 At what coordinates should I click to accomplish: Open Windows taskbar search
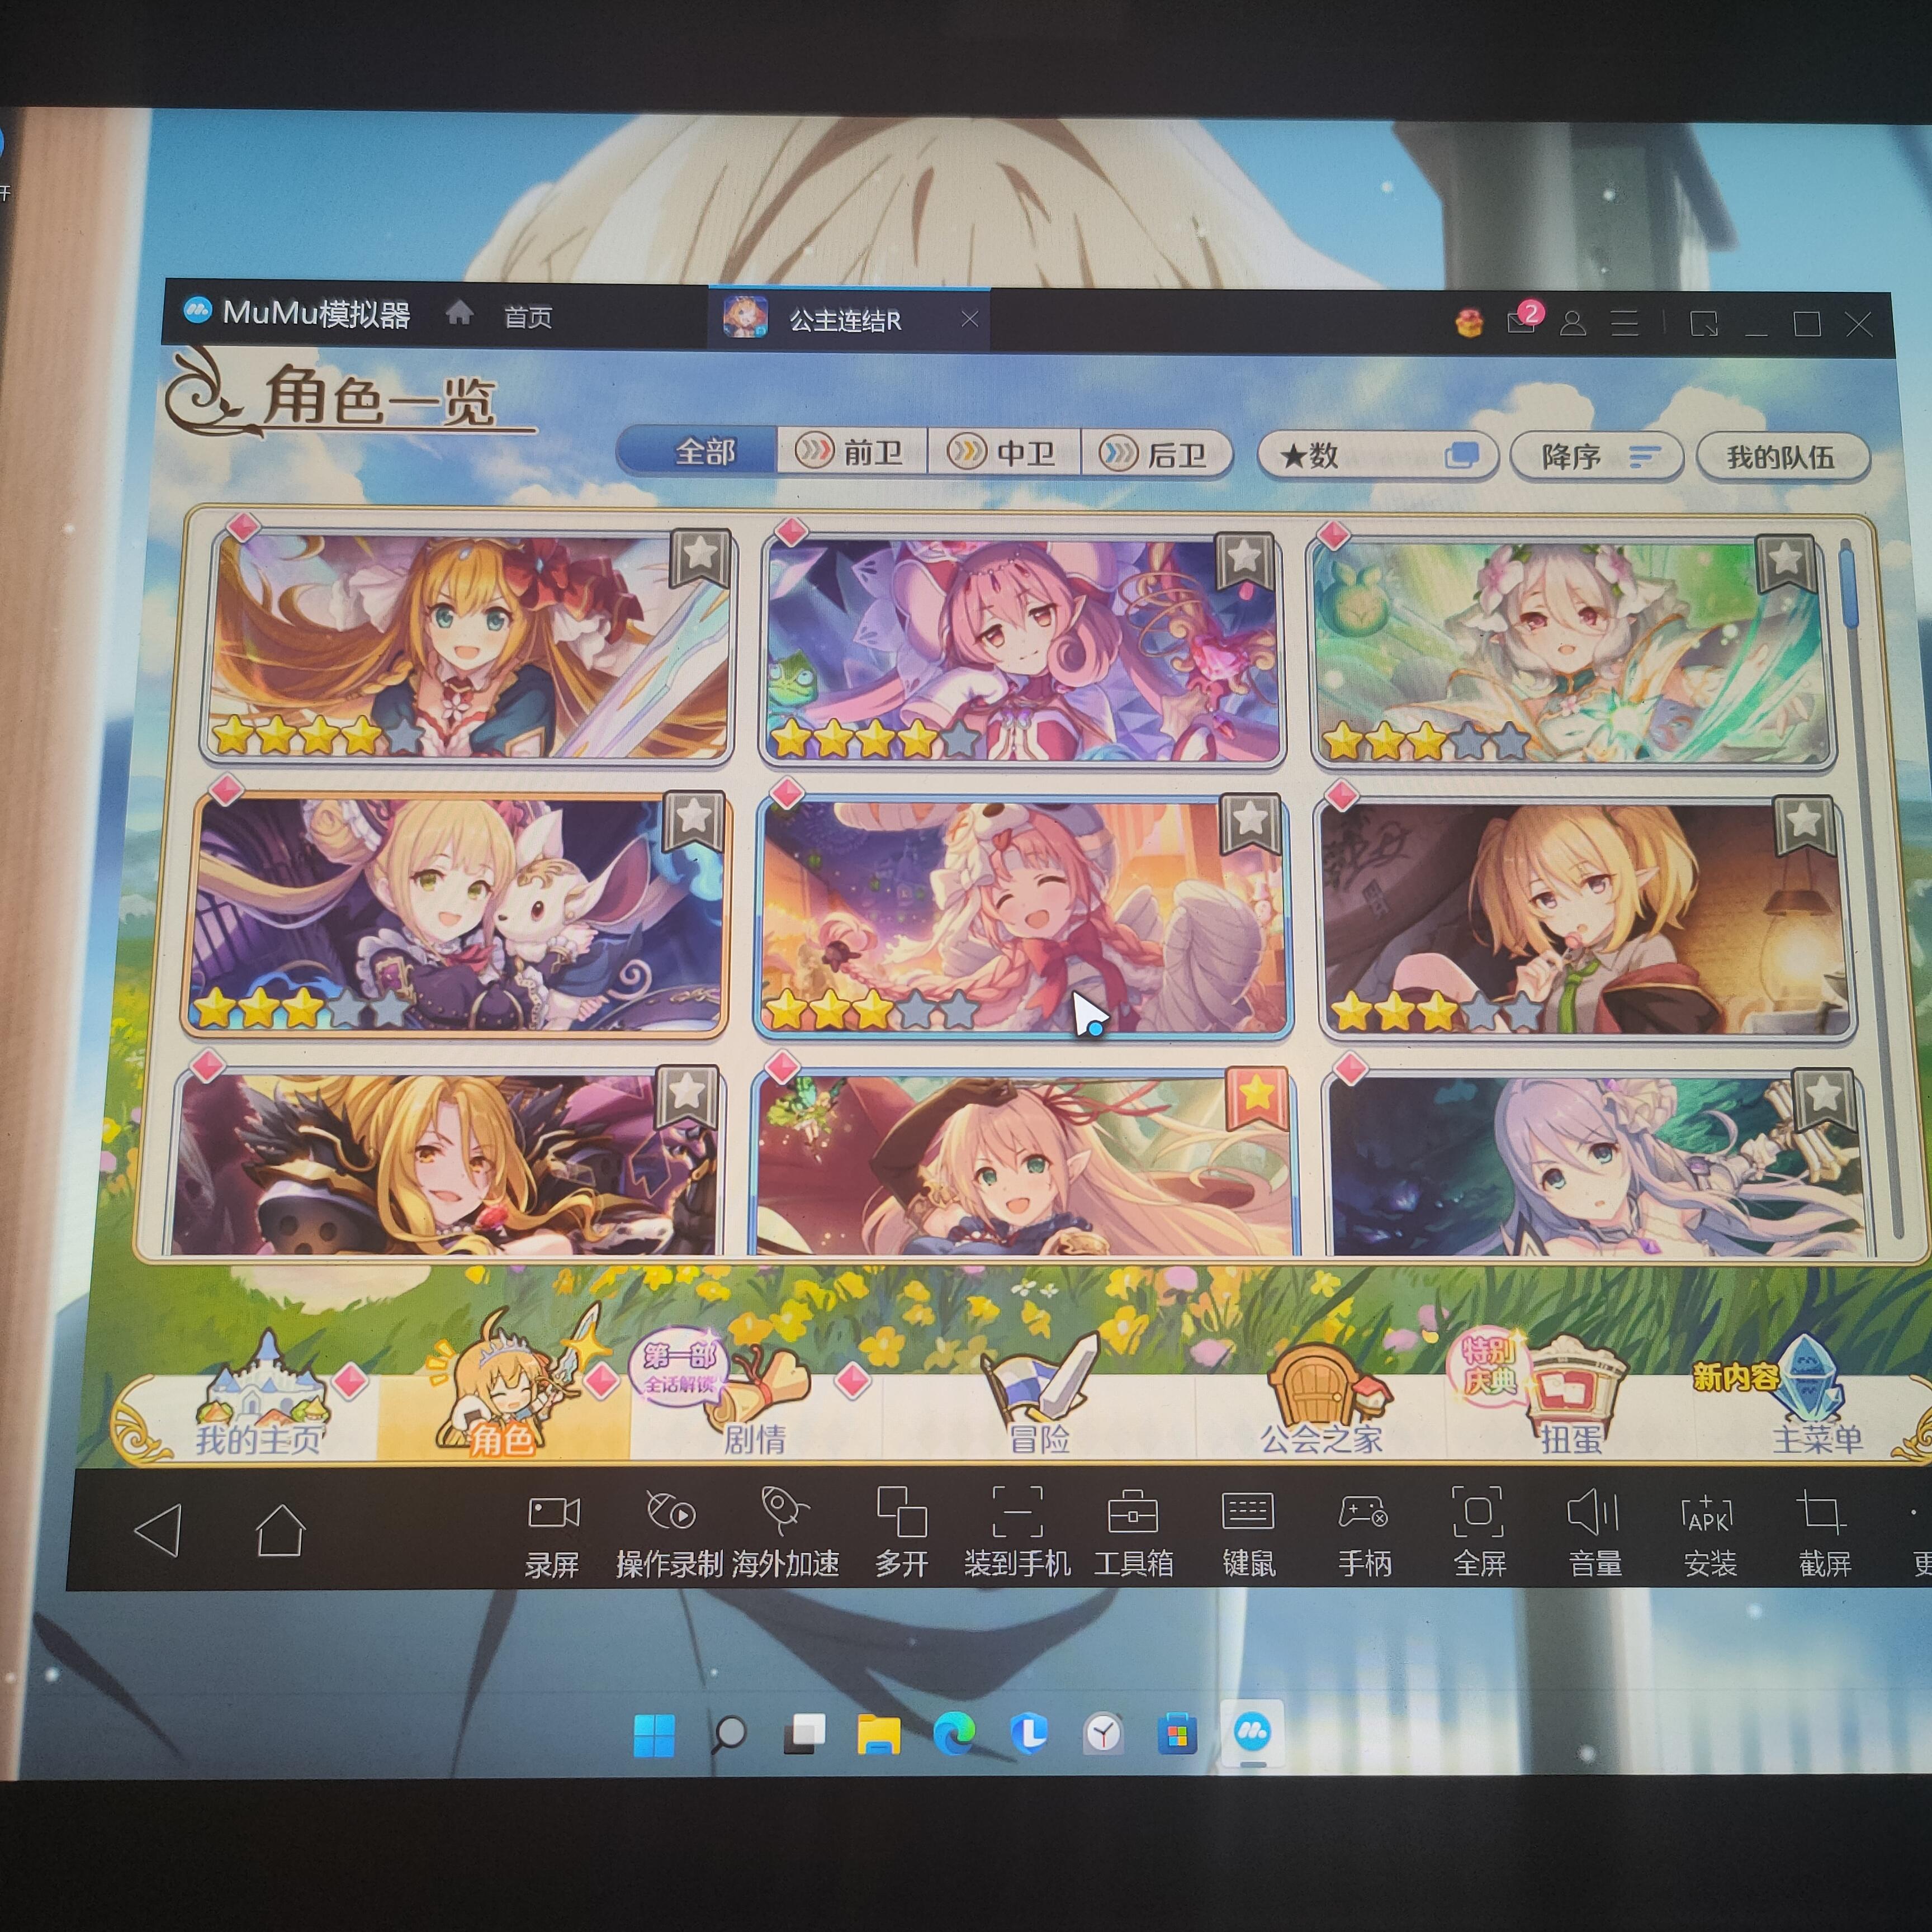click(x=729, y=1735)
